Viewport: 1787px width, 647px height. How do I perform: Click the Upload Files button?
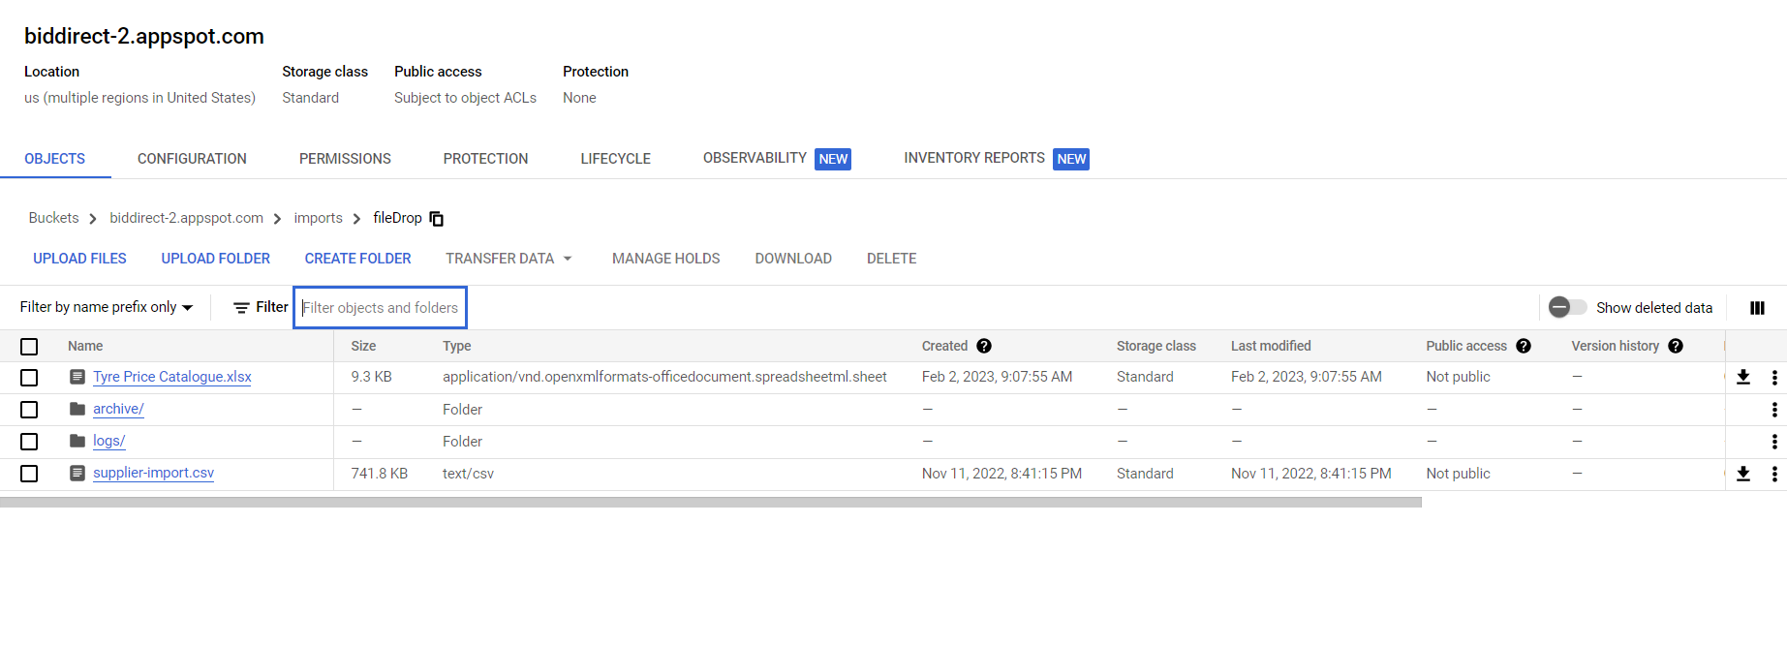click(79, 259)
